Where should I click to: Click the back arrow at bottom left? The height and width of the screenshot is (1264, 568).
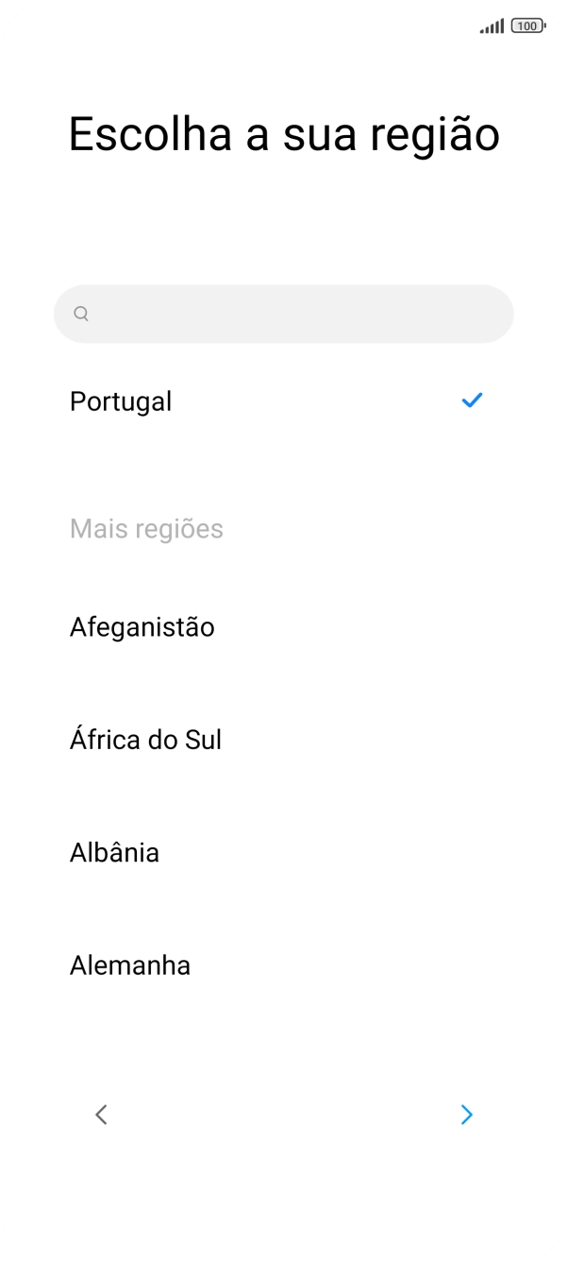click(101, 1115)
